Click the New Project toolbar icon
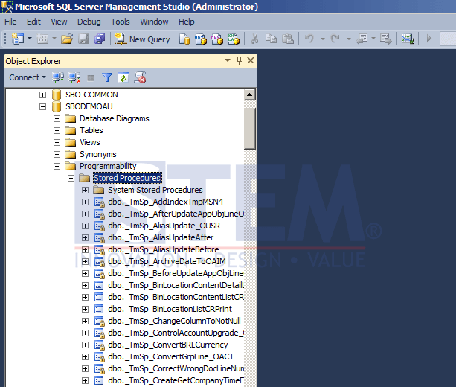The height and width of the screenshot is (387, 456). [17, 39]
